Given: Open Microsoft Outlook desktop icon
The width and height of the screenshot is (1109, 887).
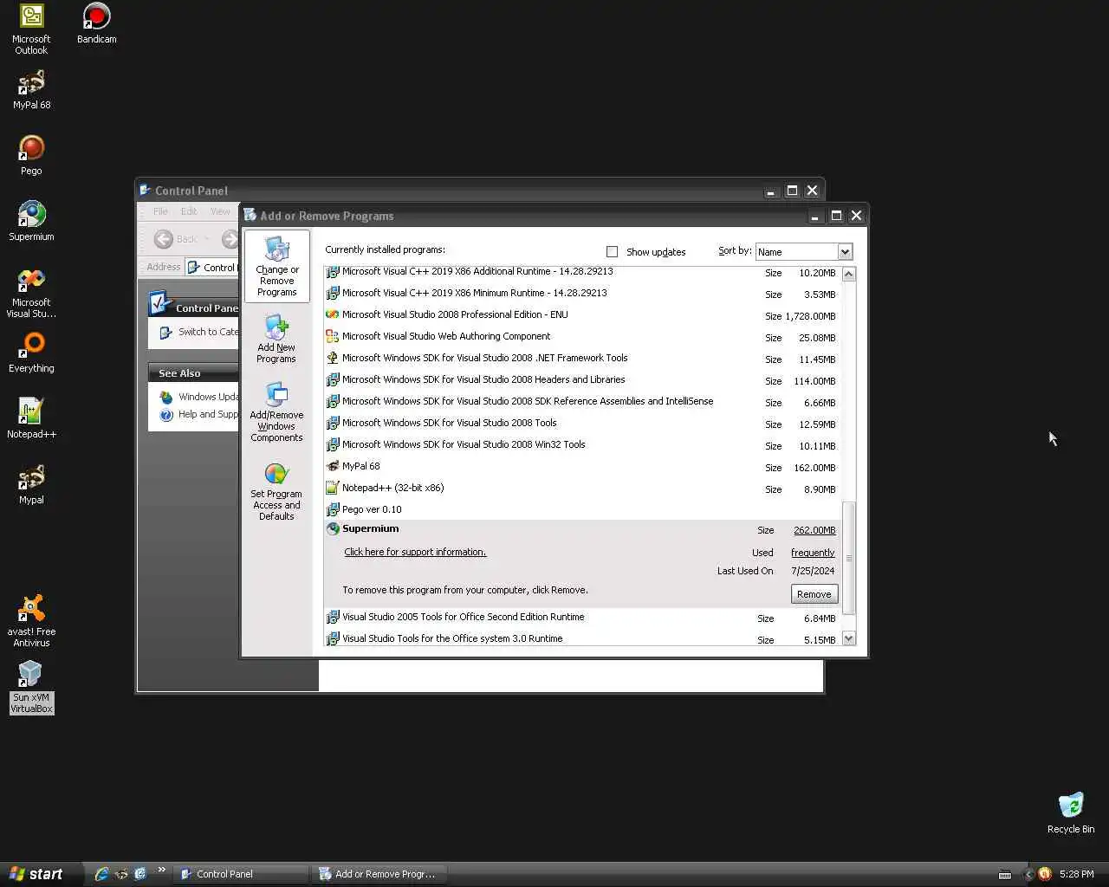Looking at the screenshot, I should pyautogui.click(x=31, y=29).
